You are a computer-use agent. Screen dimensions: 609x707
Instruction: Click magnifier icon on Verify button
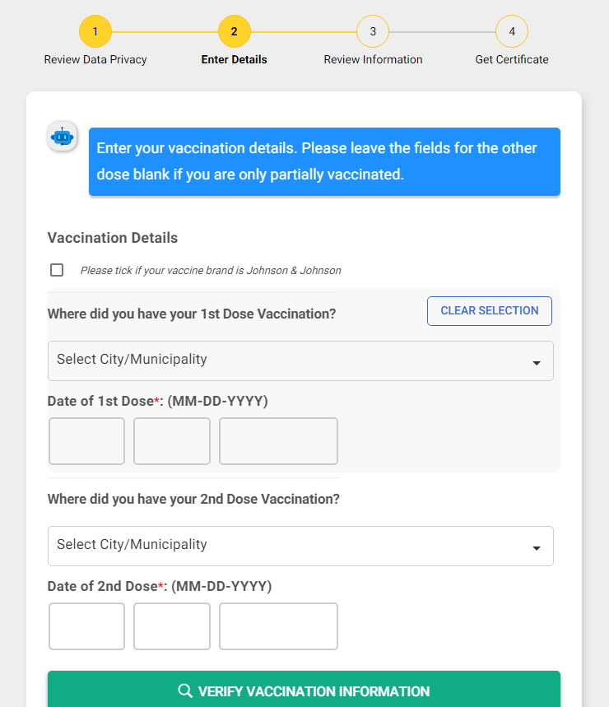point(185,691)
